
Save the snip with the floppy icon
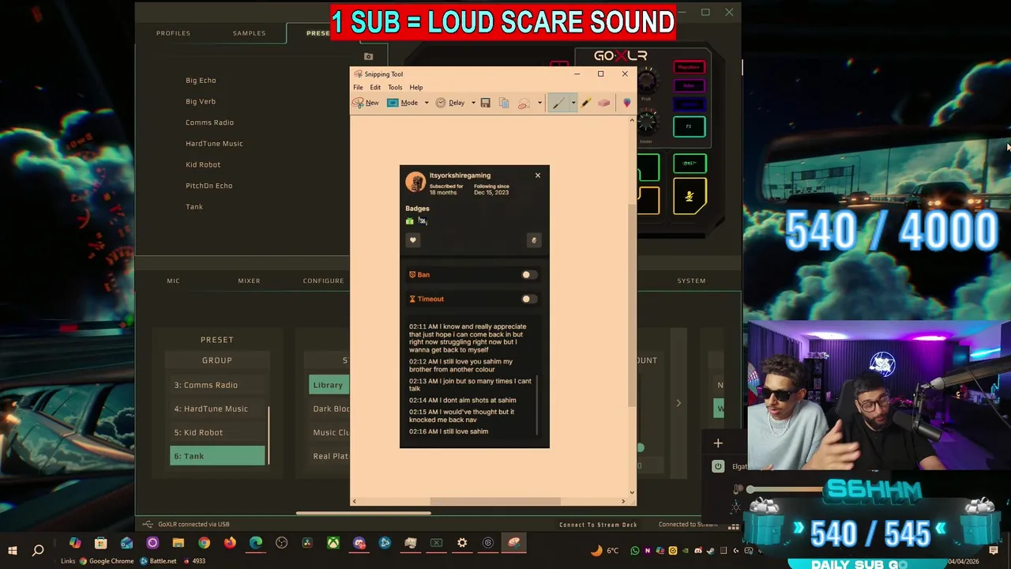point(485,103)
